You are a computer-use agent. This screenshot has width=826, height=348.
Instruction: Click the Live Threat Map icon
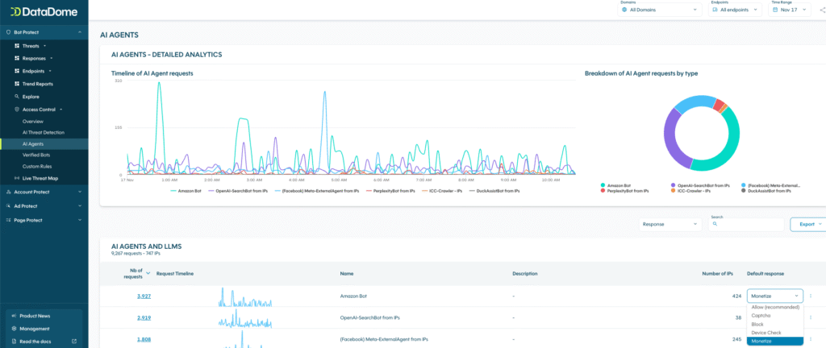[x=16, y=178]
